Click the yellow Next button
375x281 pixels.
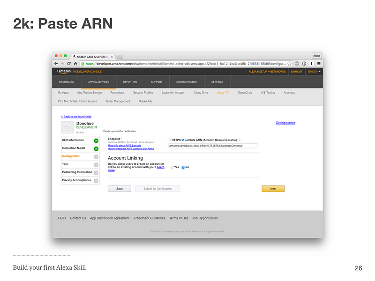tap(273, 189)
